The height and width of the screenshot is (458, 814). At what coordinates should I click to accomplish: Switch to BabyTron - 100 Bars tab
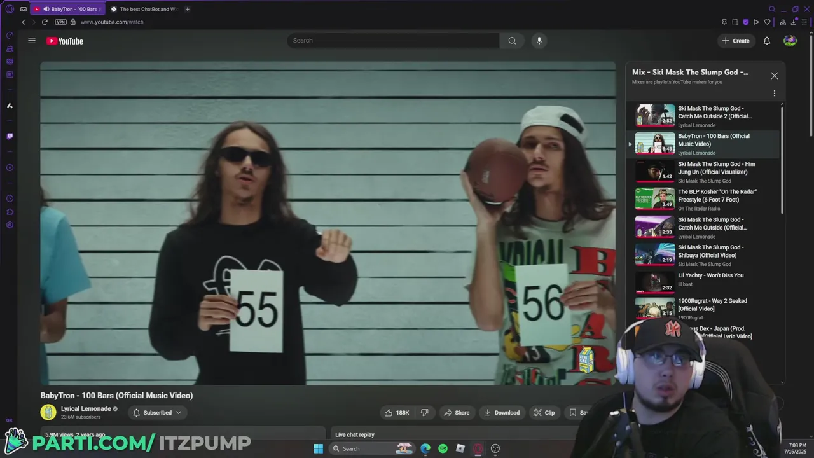point(68,9)
